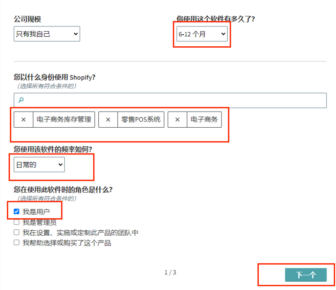Viewport: 336px width, 290px height.
Task: Open the 公司规模 dropdown
Action: coord(47,34)
